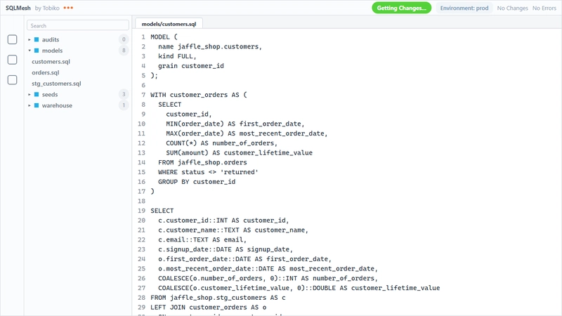
Task: Click the warehouse count badge 1
Action: [x=124, y=105]
